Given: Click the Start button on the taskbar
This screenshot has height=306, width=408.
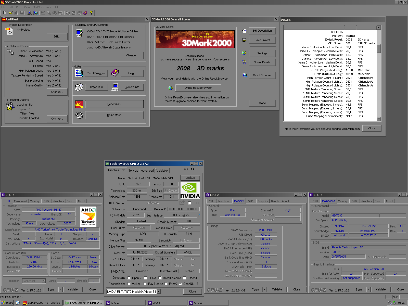Looking at the screenshot, I should tap(7, 303).
